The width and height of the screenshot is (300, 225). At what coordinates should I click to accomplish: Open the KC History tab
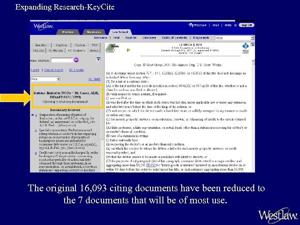coord(55,50)
